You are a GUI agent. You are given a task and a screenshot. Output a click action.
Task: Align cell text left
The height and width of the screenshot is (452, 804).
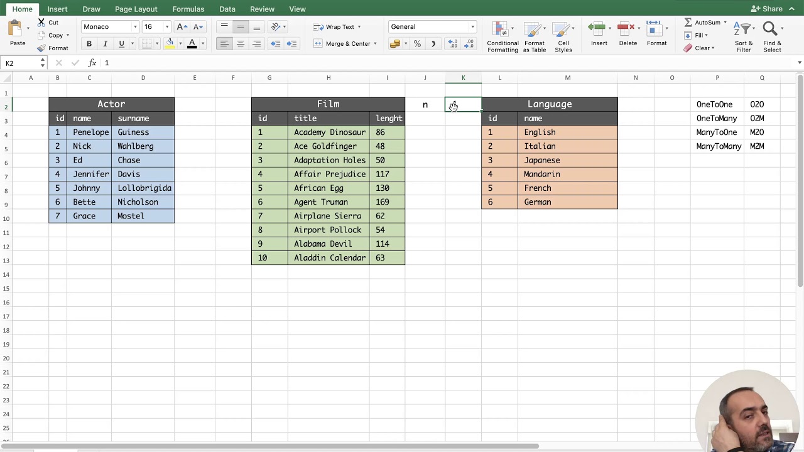pyautogui.click(x=224, y=43)
